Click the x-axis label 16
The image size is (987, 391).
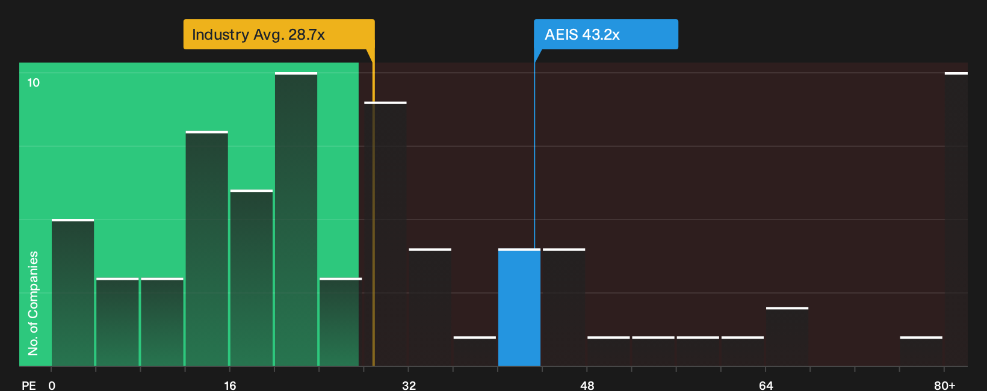coord(230,385)
